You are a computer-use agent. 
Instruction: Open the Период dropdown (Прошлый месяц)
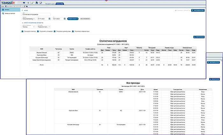point(28,19)
